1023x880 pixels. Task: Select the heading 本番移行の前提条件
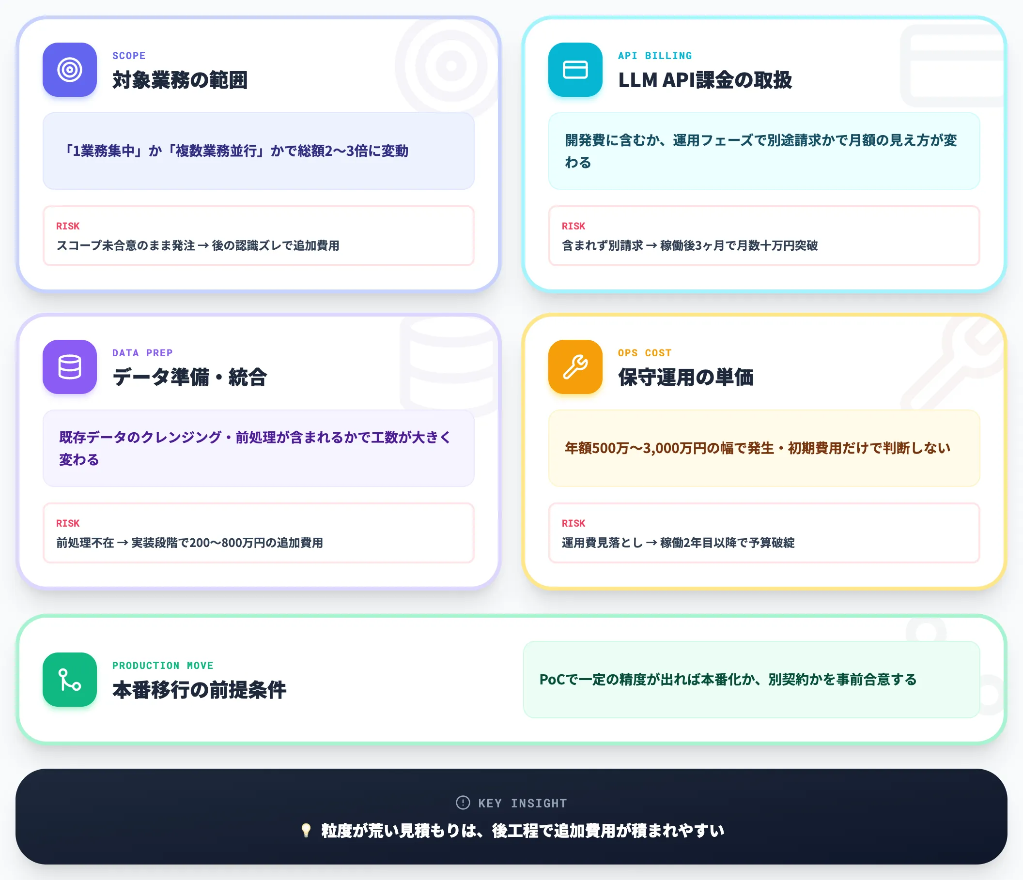[x=200, y=690]
